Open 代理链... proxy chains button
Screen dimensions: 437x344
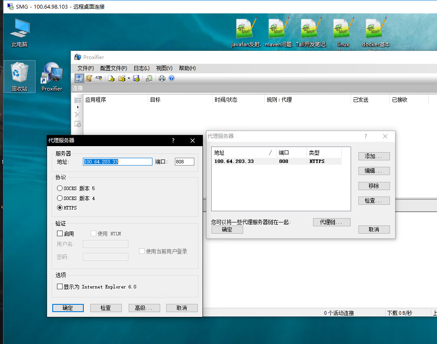pos(332,222)
